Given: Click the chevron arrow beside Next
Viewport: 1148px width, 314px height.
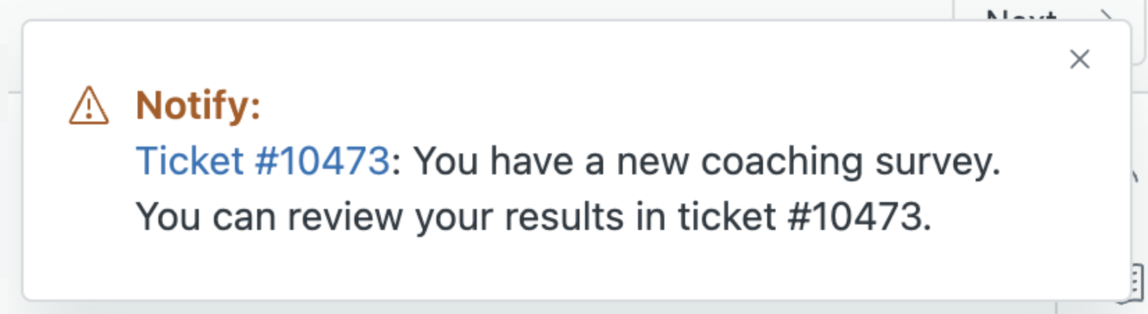Looking at the screenshot, I should click(x=1106, y=13).
